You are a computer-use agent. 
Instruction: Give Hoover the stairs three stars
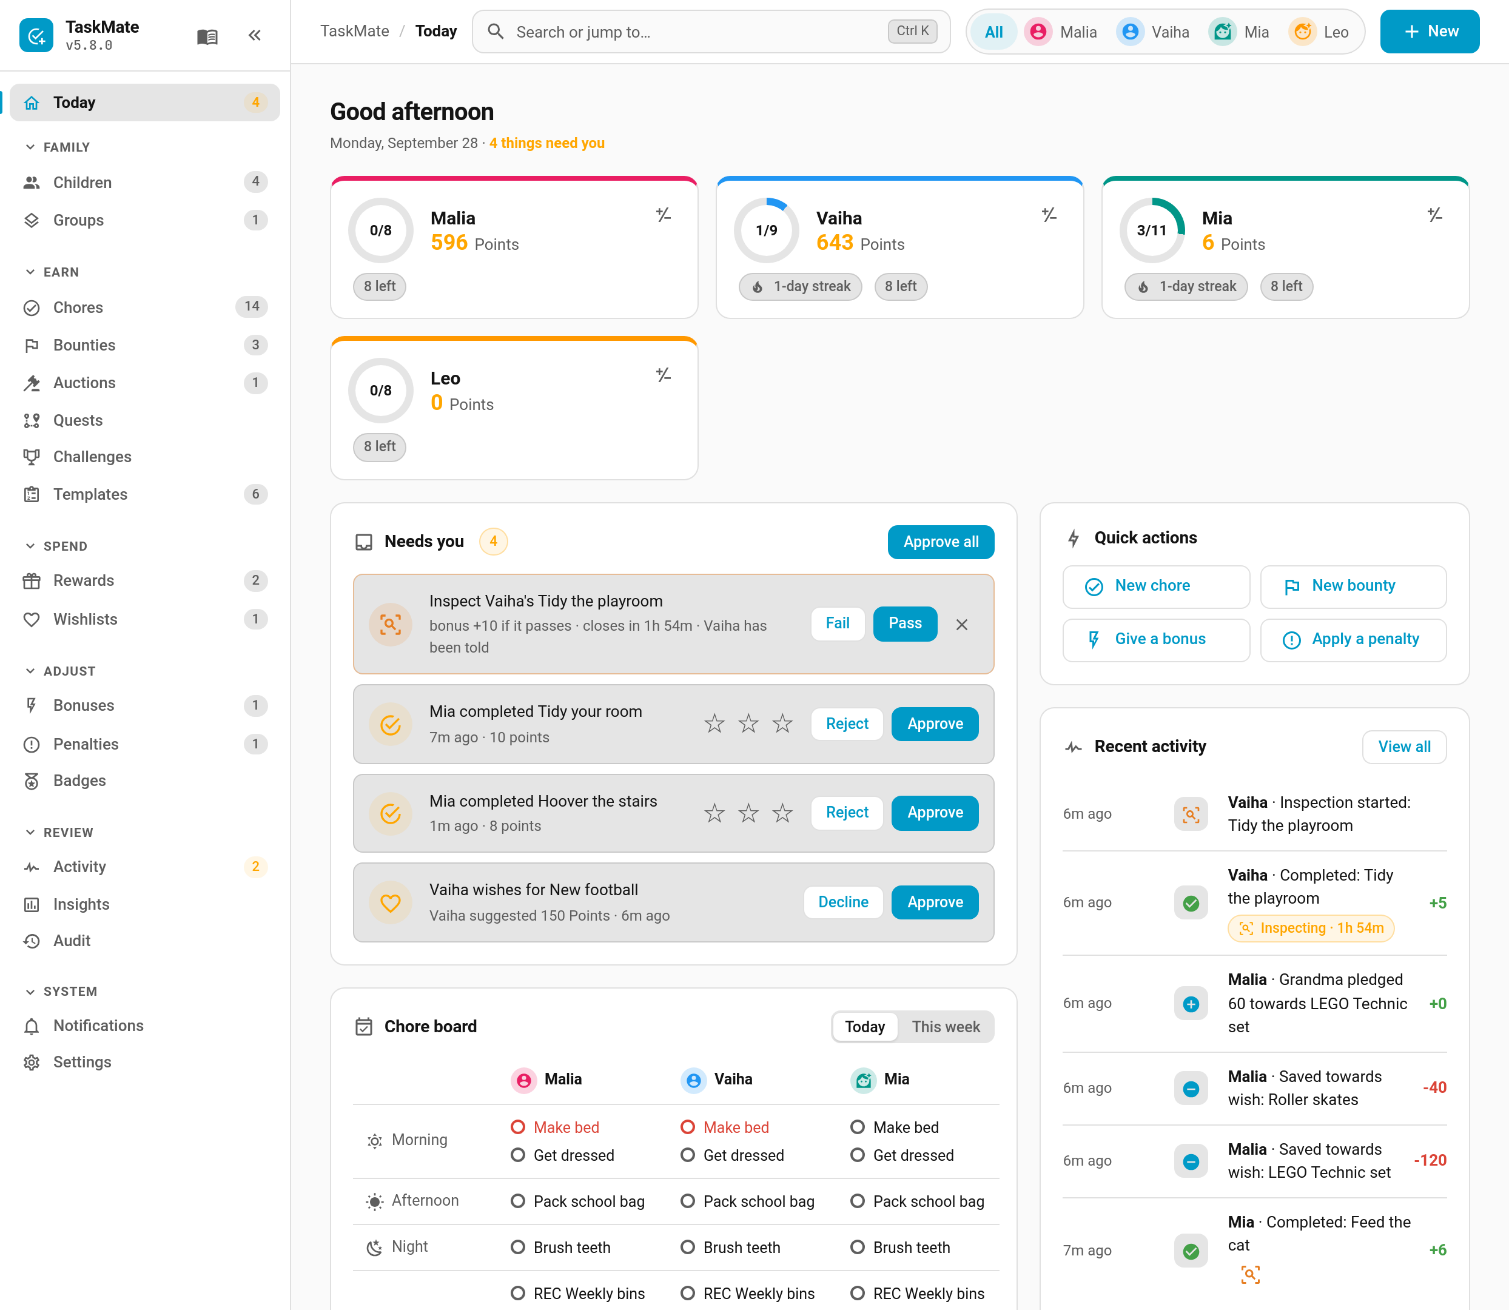pos(783,813)
